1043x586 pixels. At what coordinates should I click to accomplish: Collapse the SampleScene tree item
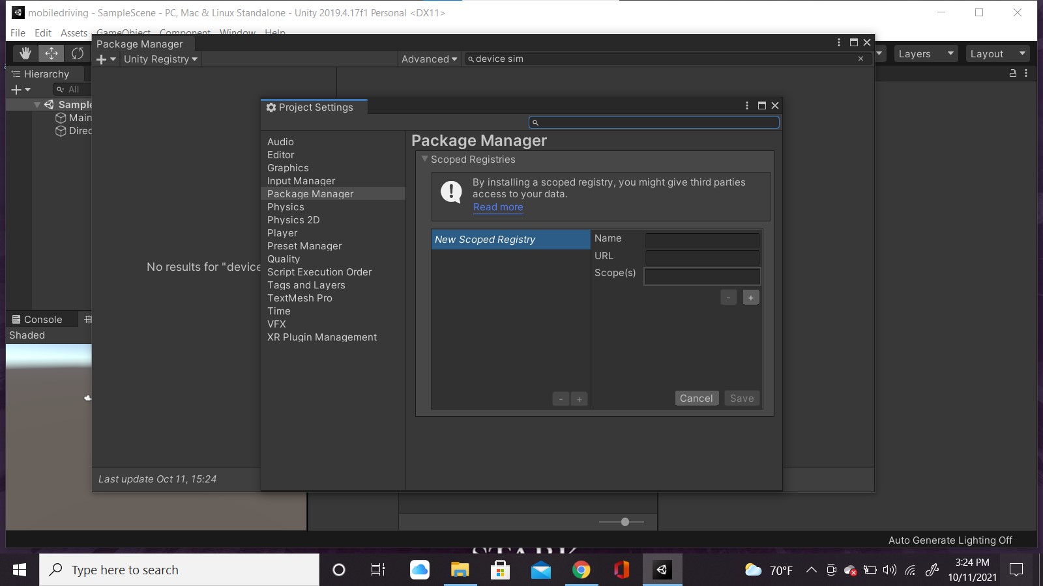point(37,105)
